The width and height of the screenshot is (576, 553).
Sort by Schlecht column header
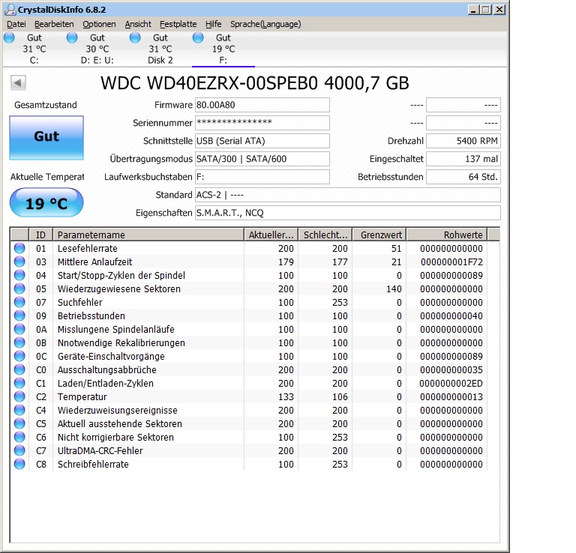pos(325,235)
